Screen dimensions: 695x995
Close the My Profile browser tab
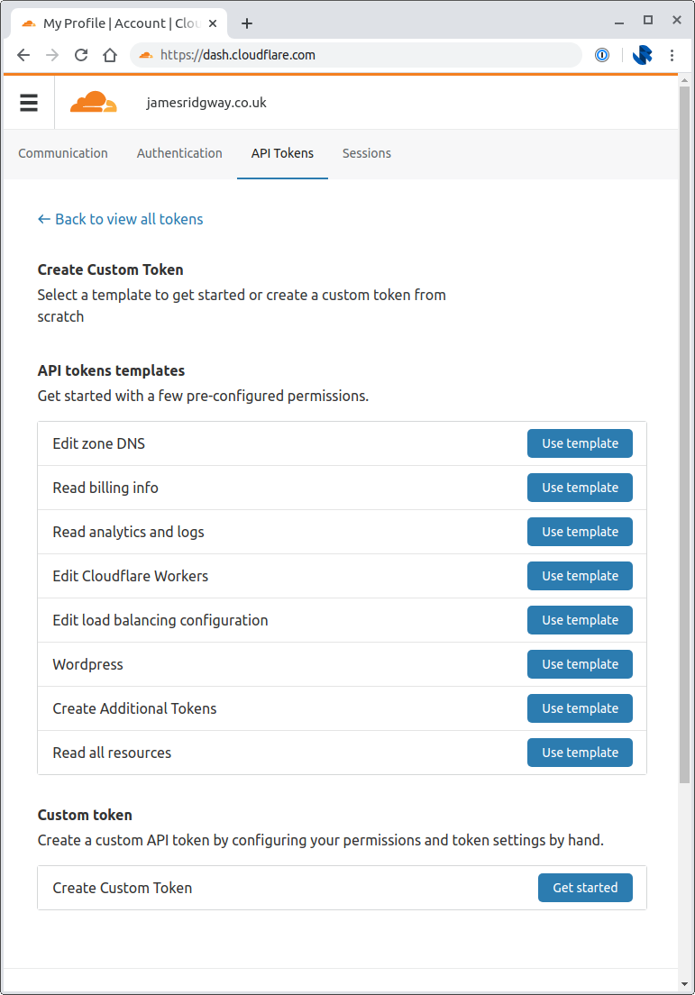coord(213,23)
